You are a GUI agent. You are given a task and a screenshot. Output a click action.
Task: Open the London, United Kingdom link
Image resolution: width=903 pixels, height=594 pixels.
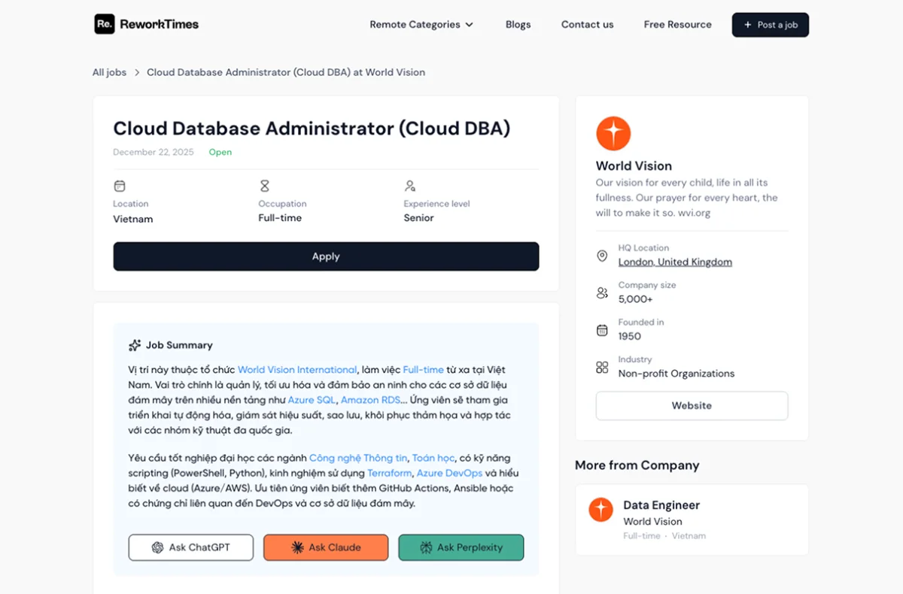[x=675, y=262]
